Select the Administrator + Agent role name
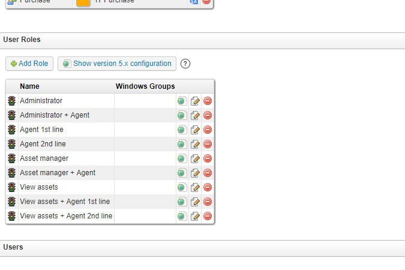 point(55,115)
